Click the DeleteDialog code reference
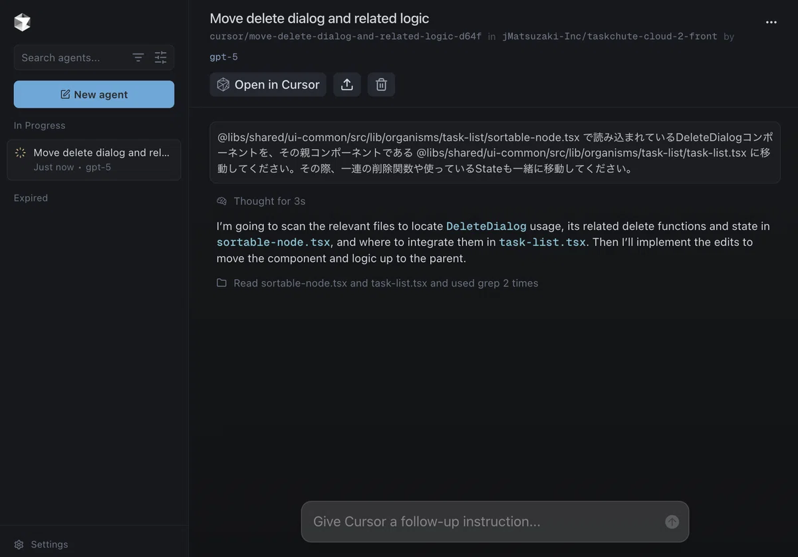 click(486, 227)
